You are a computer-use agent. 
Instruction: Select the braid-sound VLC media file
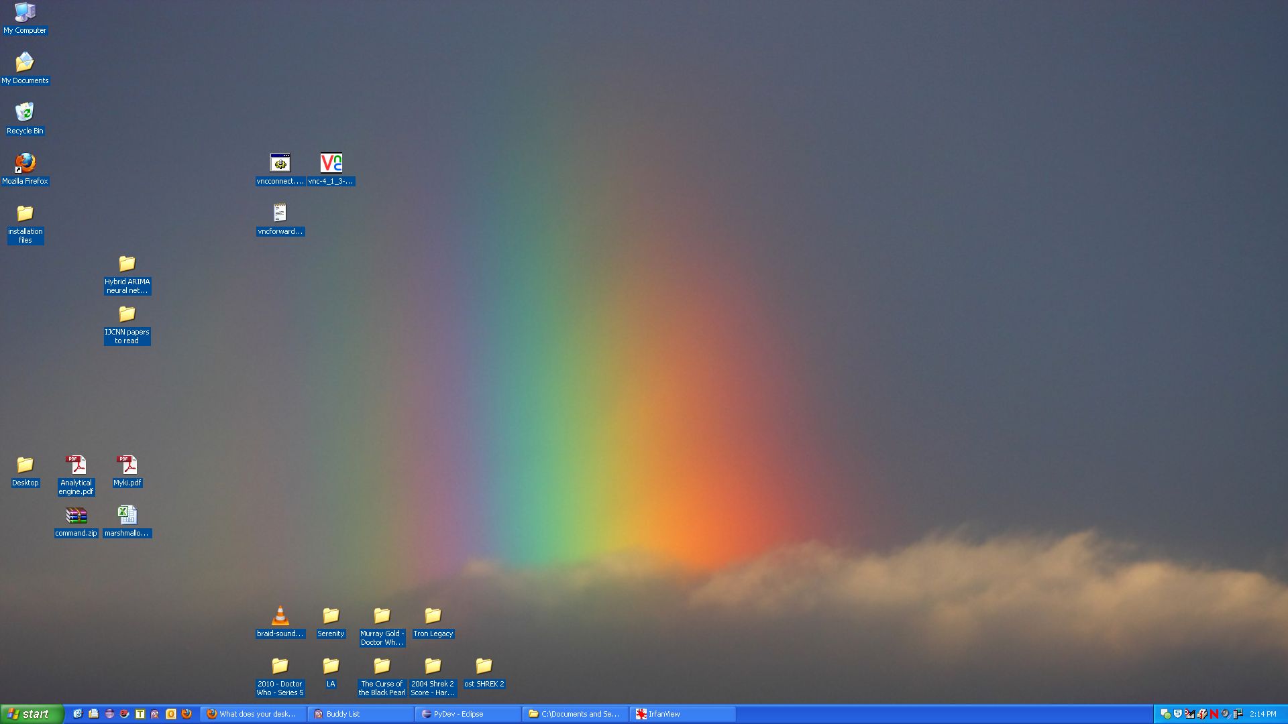pos(280,616)
